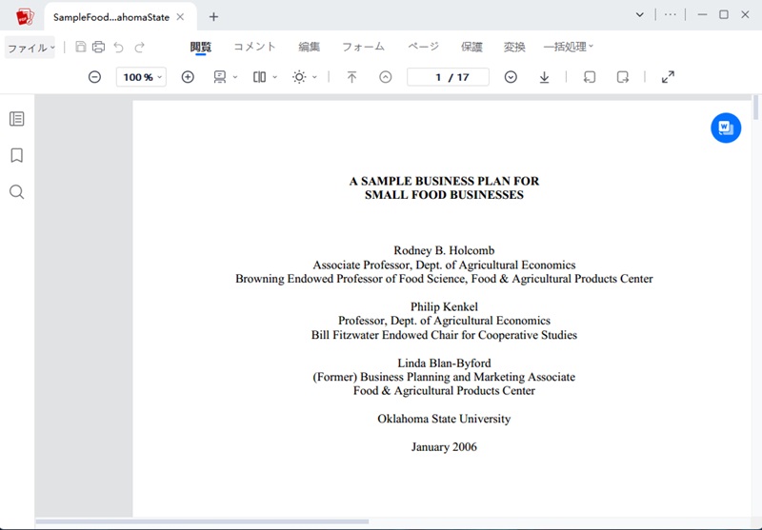762x530 pixels.
Task: Enter fullscreen view mode
Action: pyautogui.click(x=669, y=77)
